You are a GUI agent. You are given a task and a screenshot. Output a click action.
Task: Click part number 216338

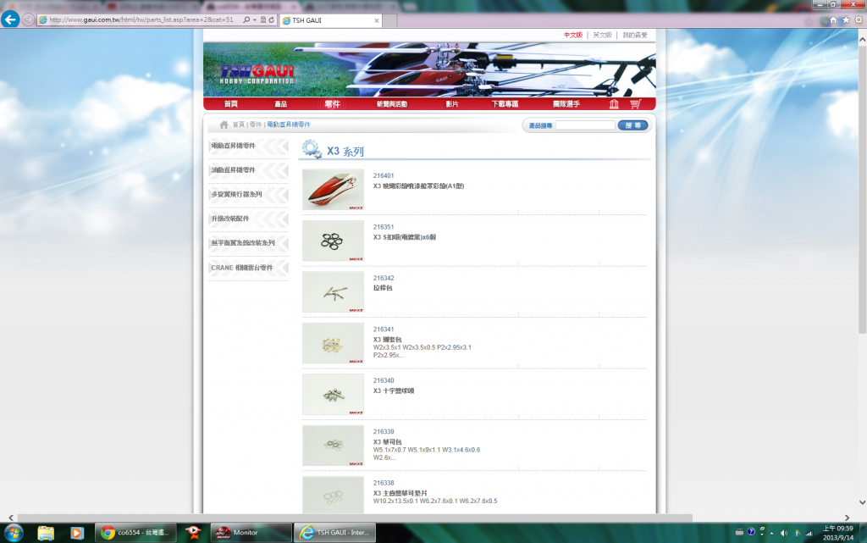384,484
